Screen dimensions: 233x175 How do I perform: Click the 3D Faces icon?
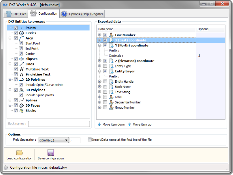tap(22, 106)
